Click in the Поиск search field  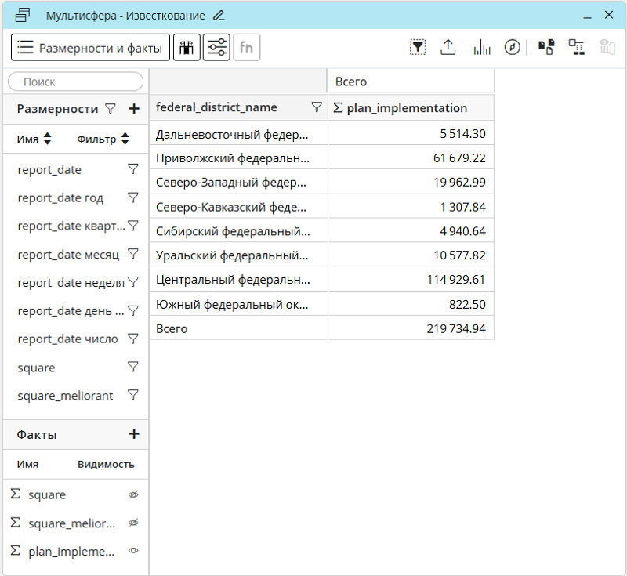[x=75, y=82]
